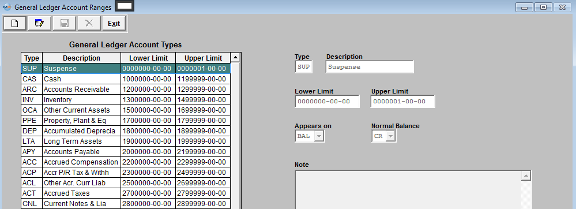Click lower limit 2800000-00-00 cell
The height and width of the screenshot is (209, 576).
coord(148,203)
